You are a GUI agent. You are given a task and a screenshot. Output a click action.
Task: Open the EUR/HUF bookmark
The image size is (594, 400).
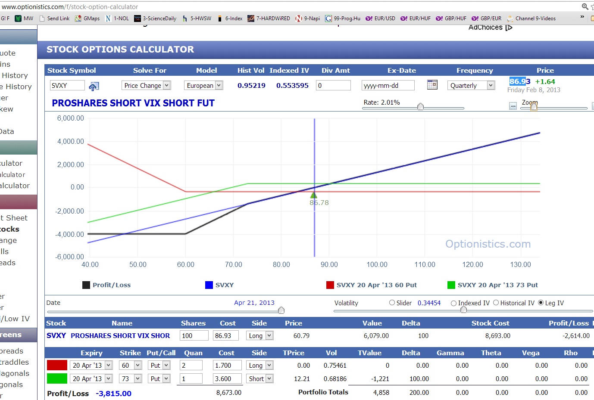coord(416,18)
